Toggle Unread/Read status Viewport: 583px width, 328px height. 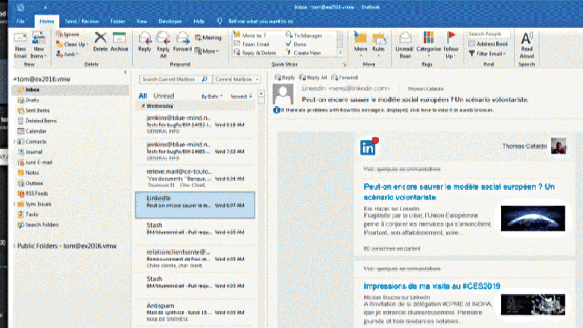point(405,44)
